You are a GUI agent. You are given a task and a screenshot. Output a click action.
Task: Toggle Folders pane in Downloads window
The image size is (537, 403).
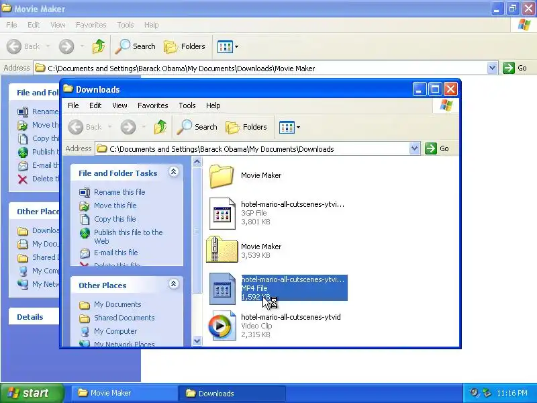pos(246,127)
